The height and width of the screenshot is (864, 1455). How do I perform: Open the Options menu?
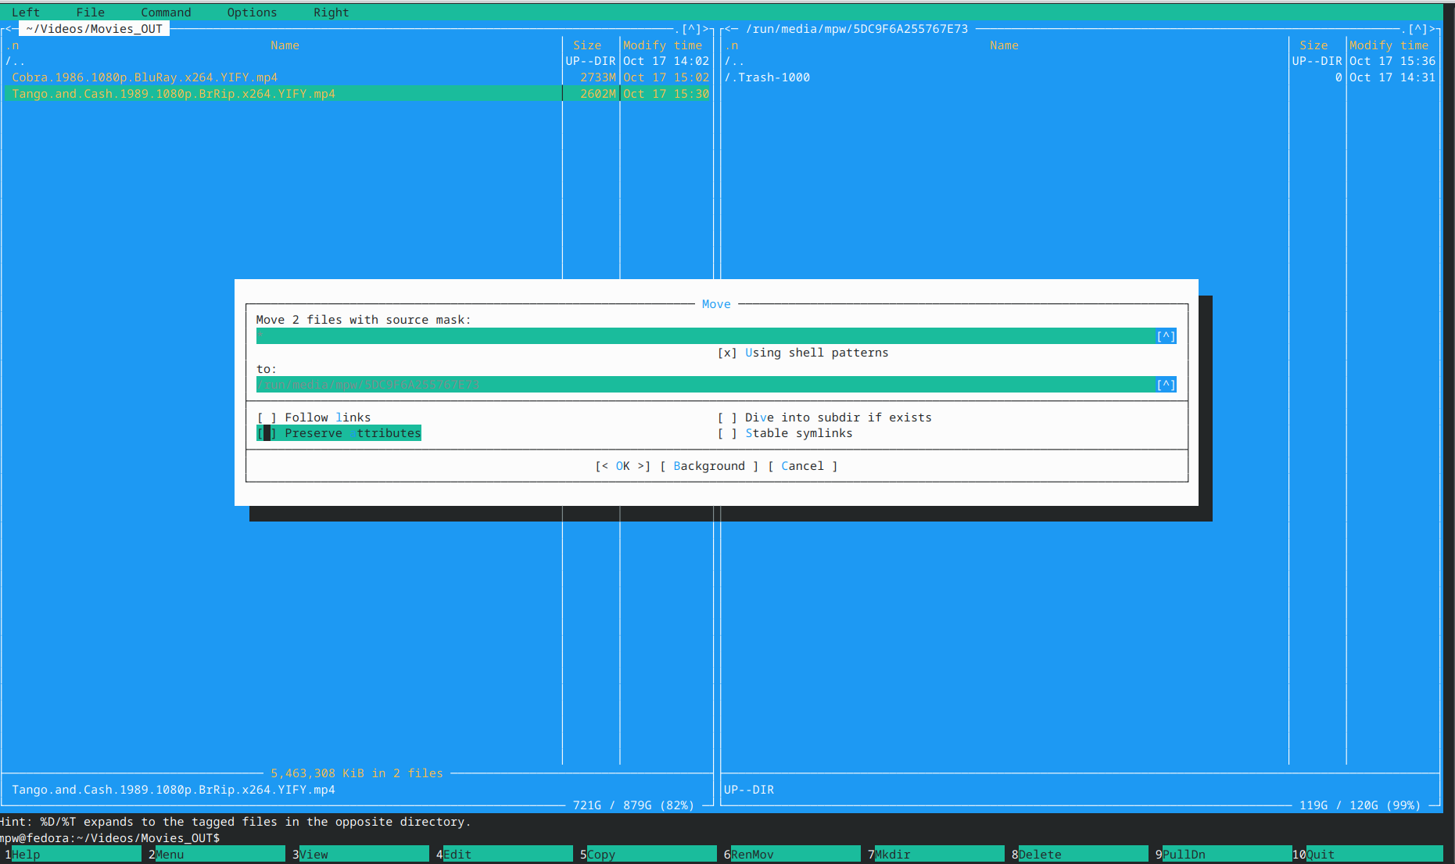click(x=252, y=13)
